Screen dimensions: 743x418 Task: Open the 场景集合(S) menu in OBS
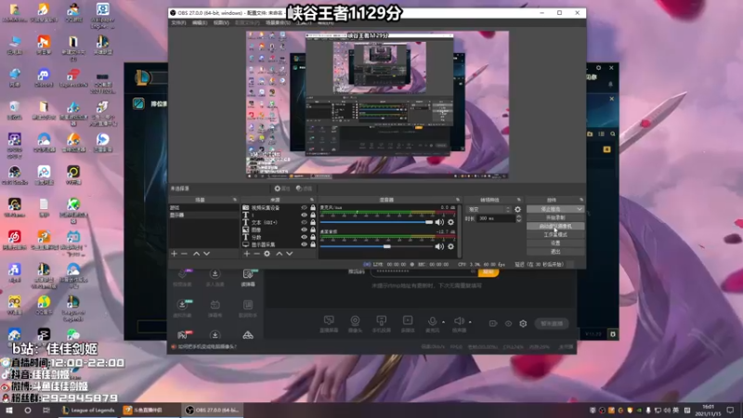pos(278,22)
